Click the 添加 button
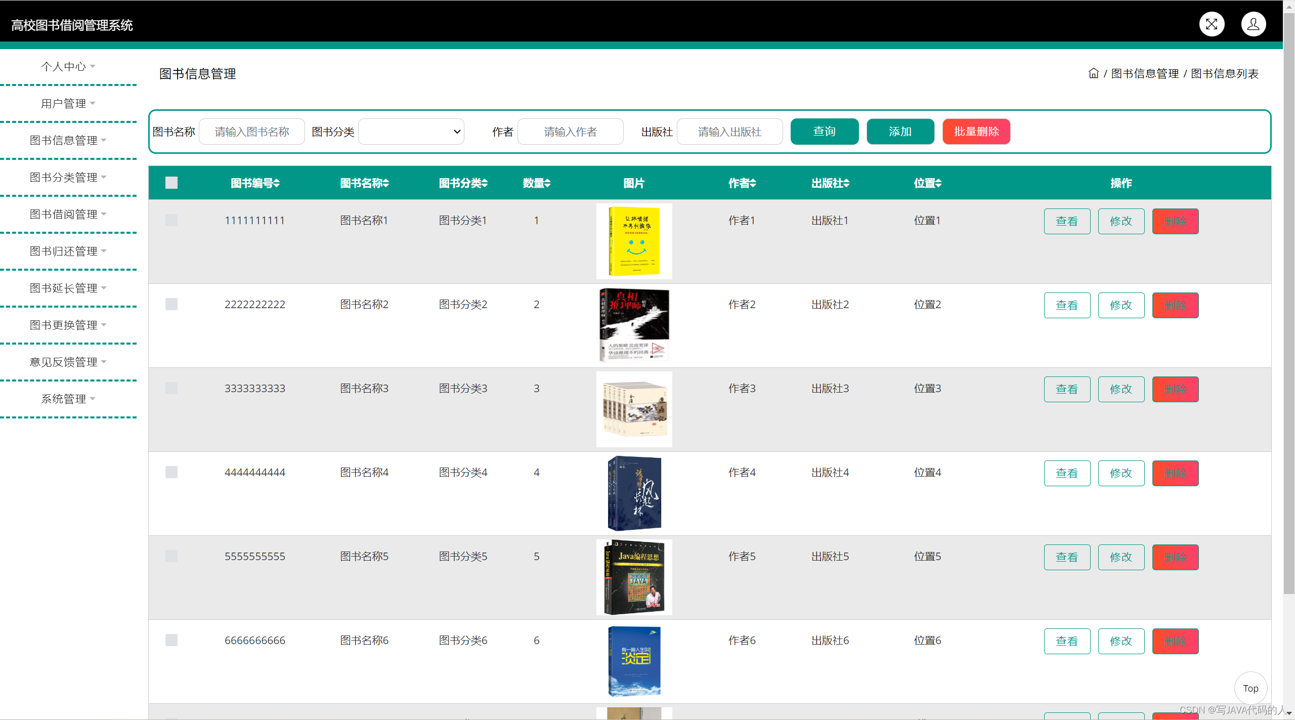 point(900,132)
